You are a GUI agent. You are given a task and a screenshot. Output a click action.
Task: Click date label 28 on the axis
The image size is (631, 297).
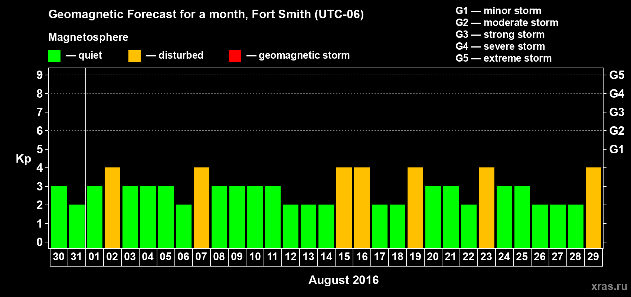(575, 257)
